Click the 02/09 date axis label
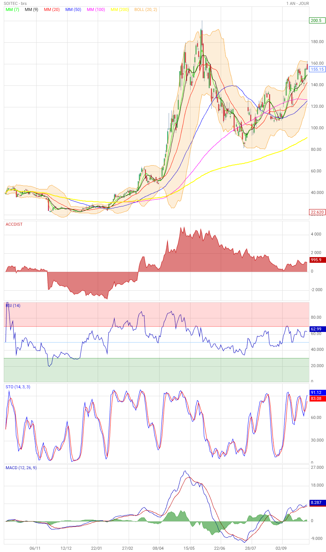The height and width of the screenshot is (552, 326). (x=281, y=548)
